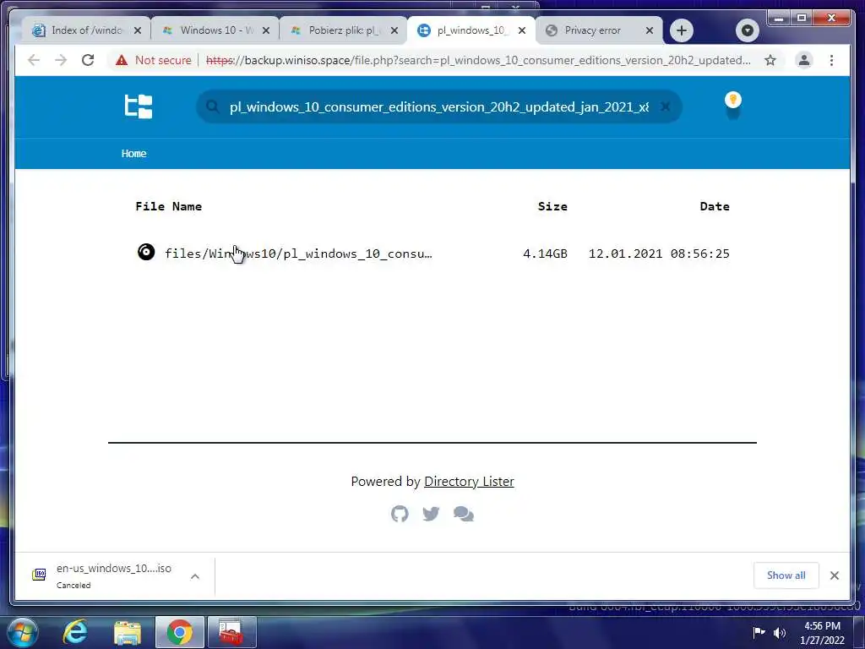Open files/Windows10/pl_windows_10_consu… file link
The width and height of the screenshot is (865, 649).
point(298,254)
